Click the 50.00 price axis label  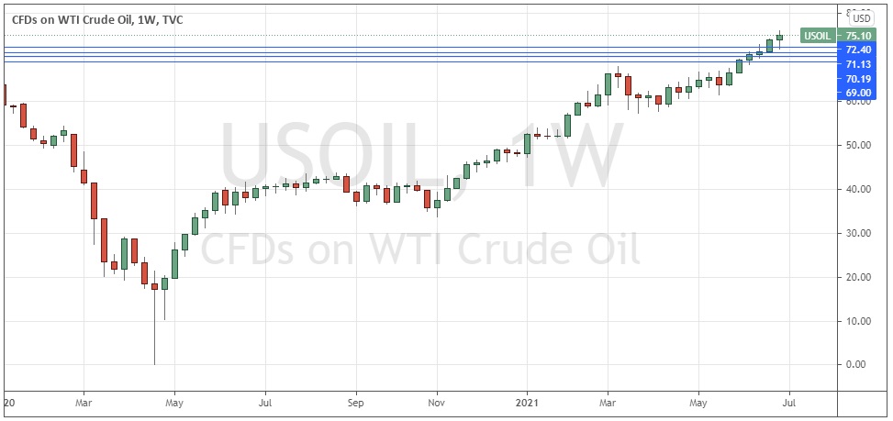tap(859, 145)
